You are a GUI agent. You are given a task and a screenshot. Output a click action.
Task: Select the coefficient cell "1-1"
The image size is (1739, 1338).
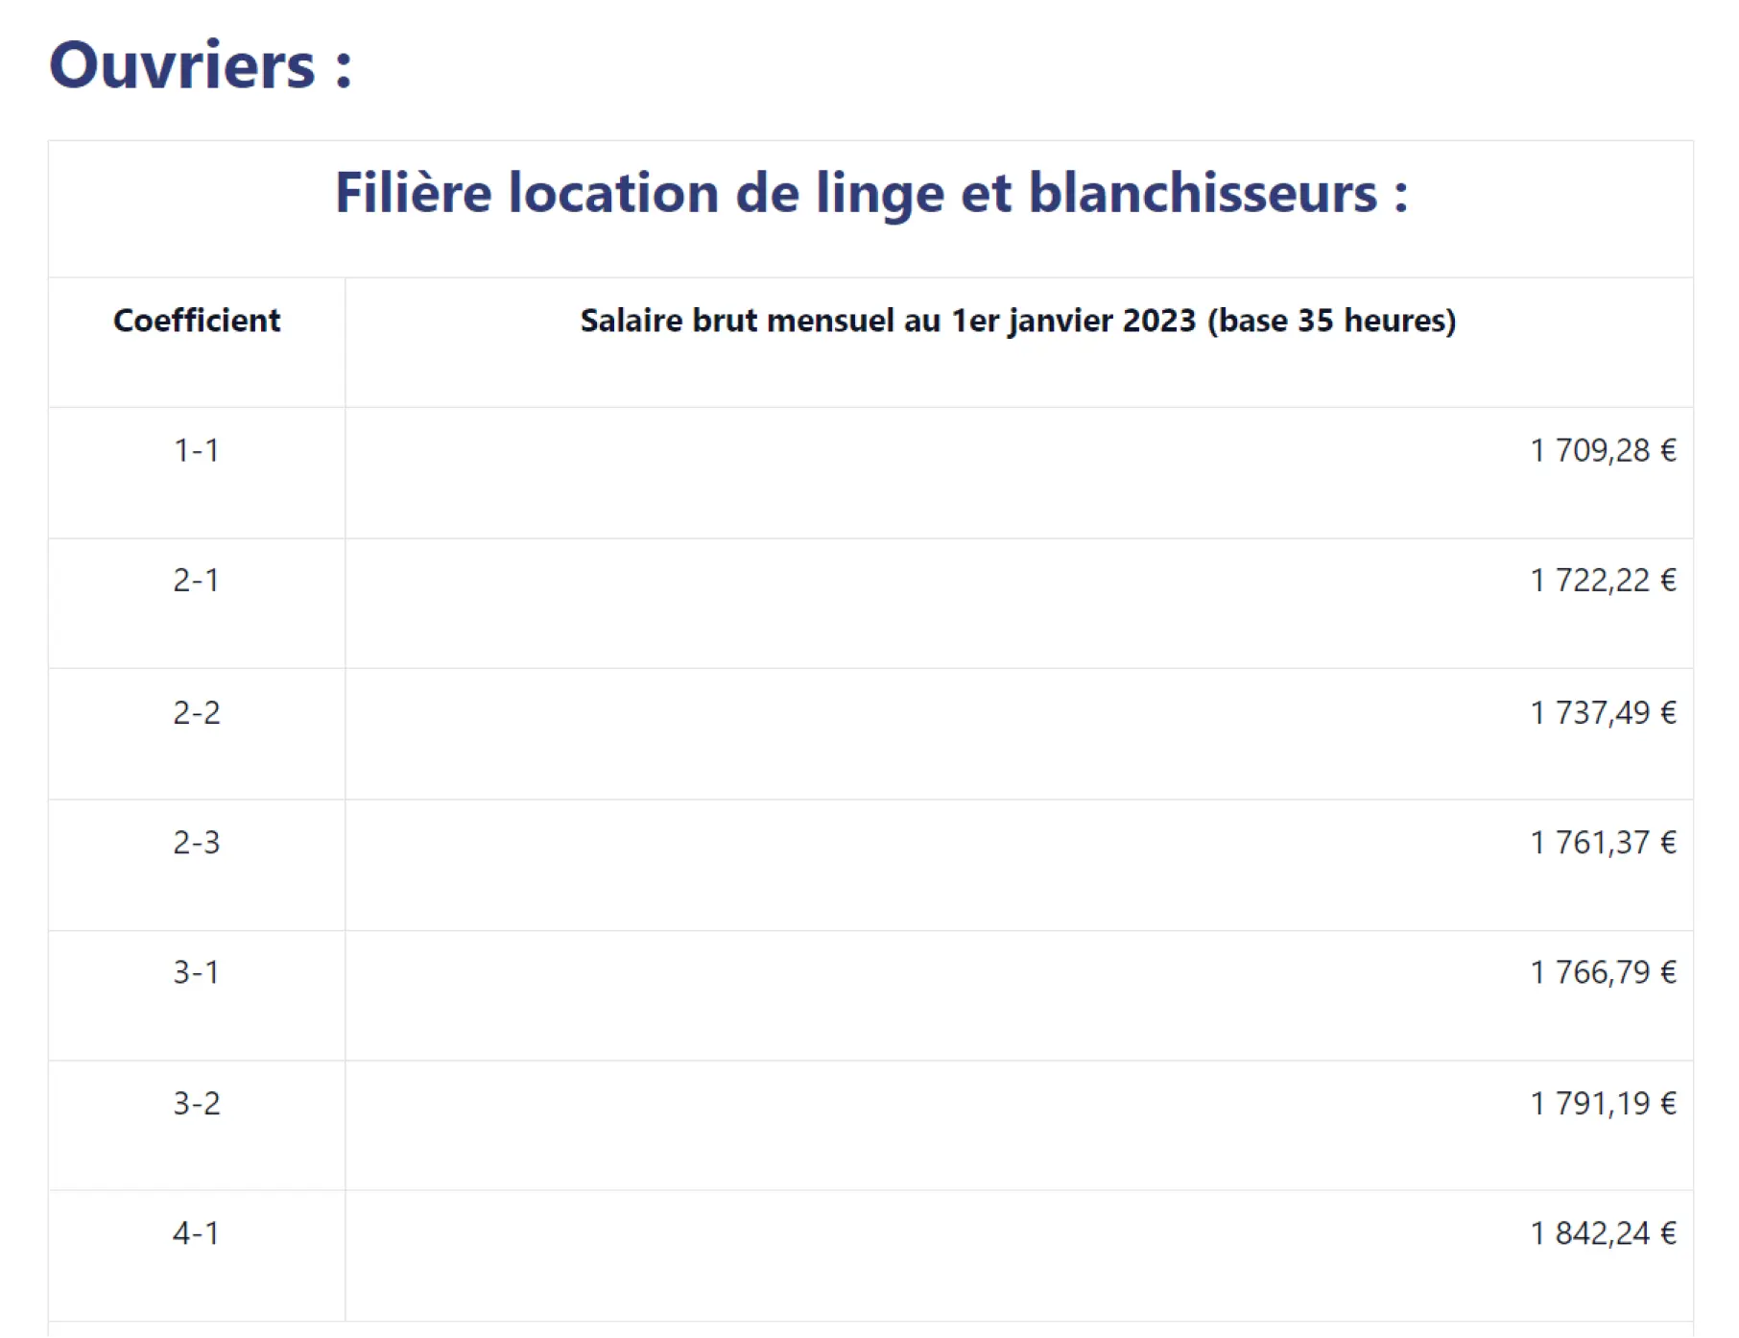point(197,450)
